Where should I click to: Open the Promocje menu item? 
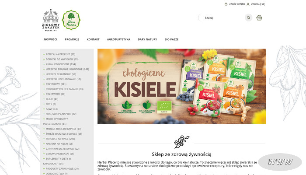(72, 39)
